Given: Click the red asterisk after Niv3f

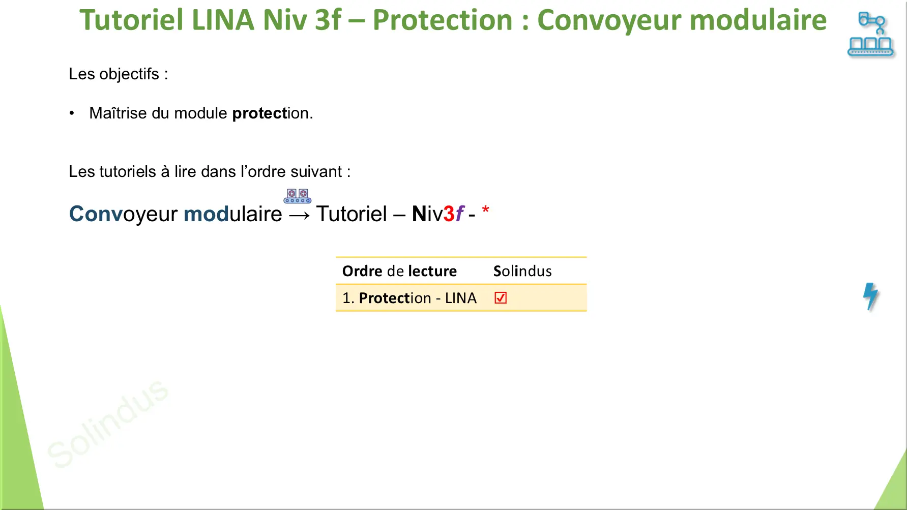Looking at the screenshot, I should pyautogui.click(x=486, y=210).
